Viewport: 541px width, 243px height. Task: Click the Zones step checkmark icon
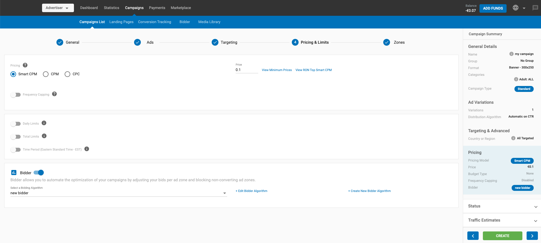click(387, 42)
